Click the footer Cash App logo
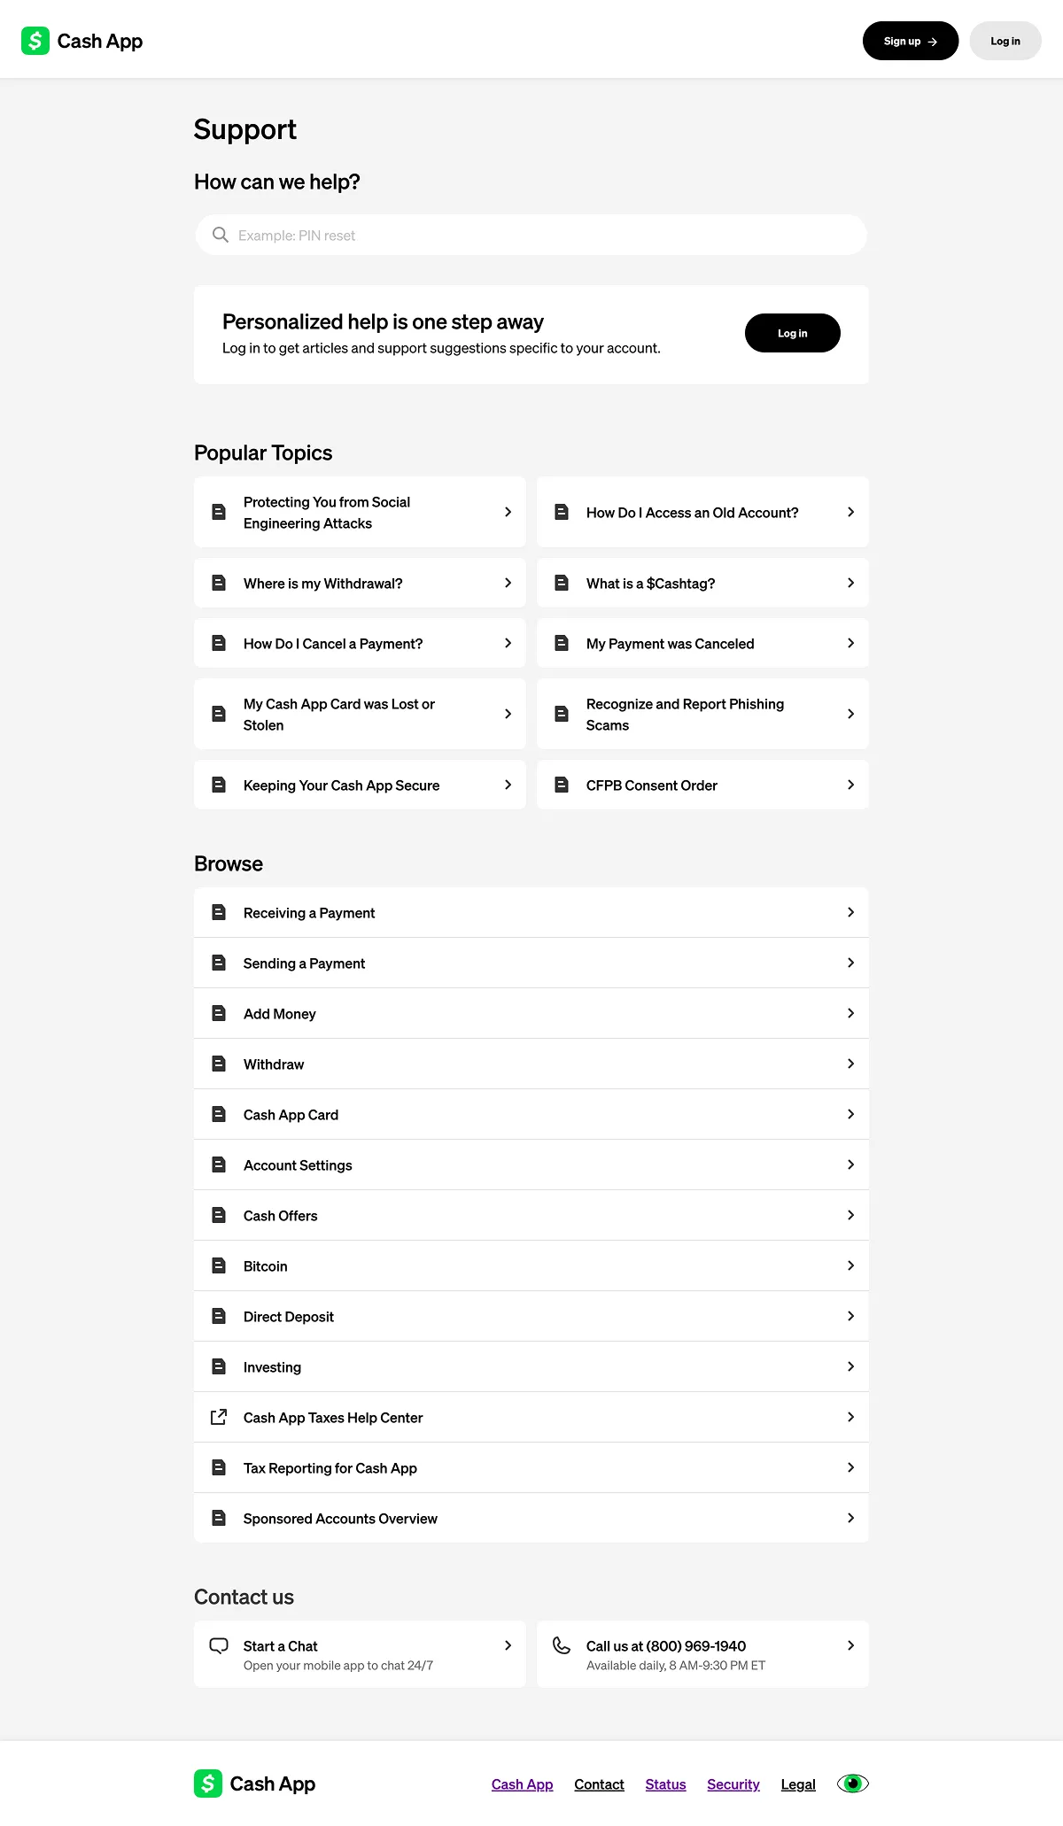The image size is (1063, 1826). tap(254, 1783)
